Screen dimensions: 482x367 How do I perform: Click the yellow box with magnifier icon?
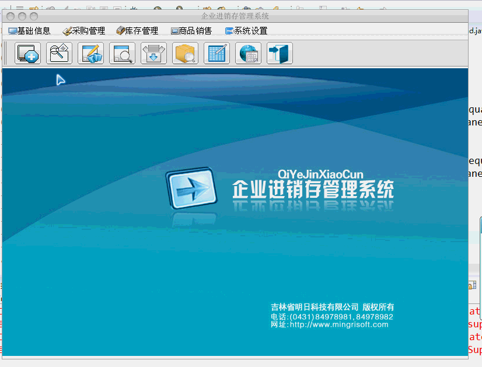point(186,53)
